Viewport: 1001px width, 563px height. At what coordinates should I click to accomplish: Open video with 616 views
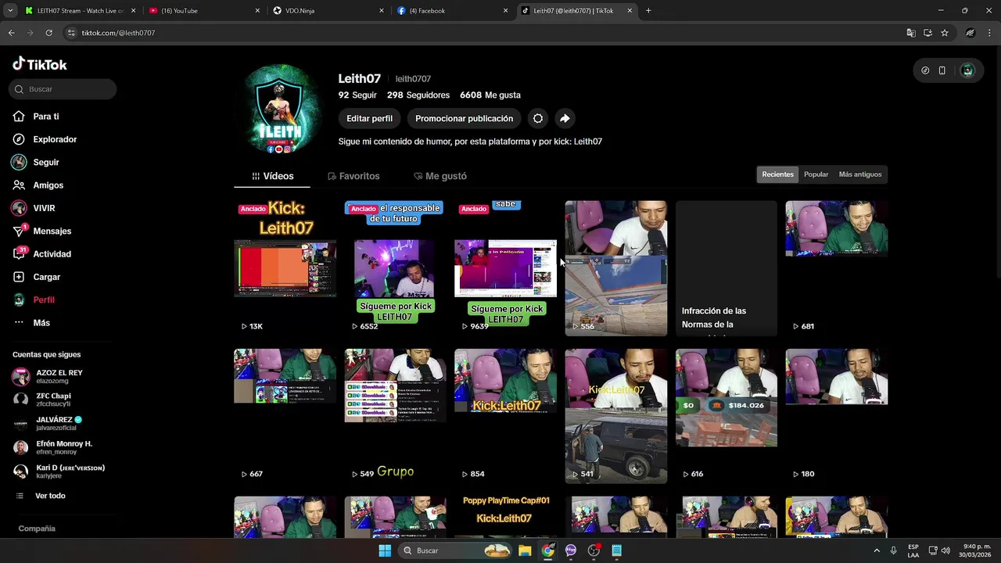[x=727, y=416]
